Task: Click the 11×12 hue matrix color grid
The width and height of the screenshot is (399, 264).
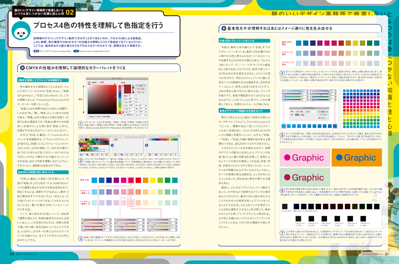Action: click(361, 108)
